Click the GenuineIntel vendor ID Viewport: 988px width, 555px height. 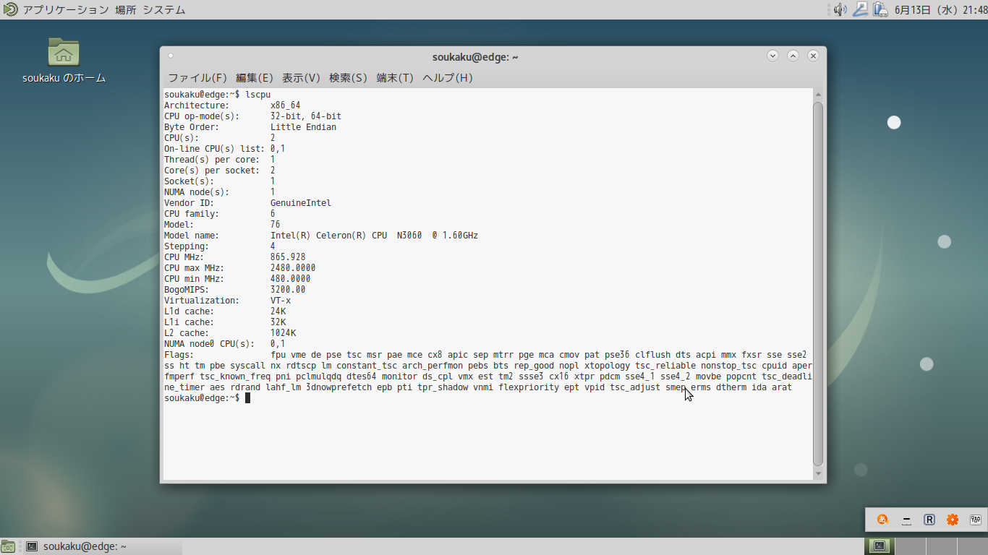pos(301,203)
